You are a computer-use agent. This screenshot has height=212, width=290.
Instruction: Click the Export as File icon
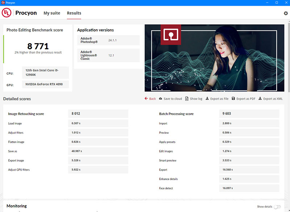(x=207, y=99)
